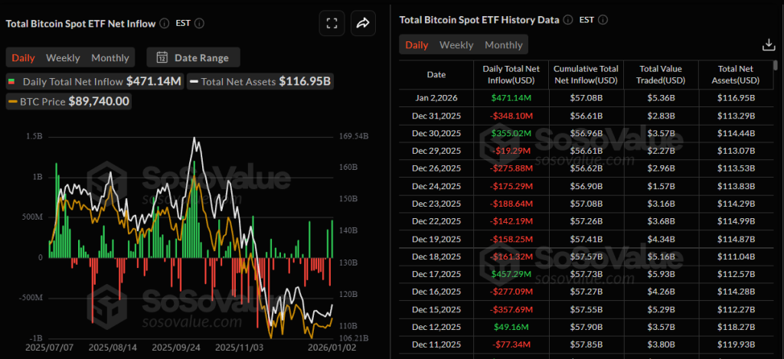Toggle the Daily Total Net Inflow series
Screen dimensions: 784x359
click(x=95, y=81)
